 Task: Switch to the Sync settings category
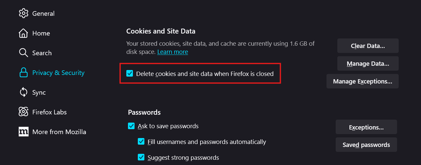coord(39,92)
